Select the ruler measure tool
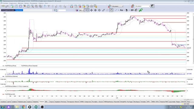Image resolution: width=194 pixels, height=109 pixels. point(103,10)
